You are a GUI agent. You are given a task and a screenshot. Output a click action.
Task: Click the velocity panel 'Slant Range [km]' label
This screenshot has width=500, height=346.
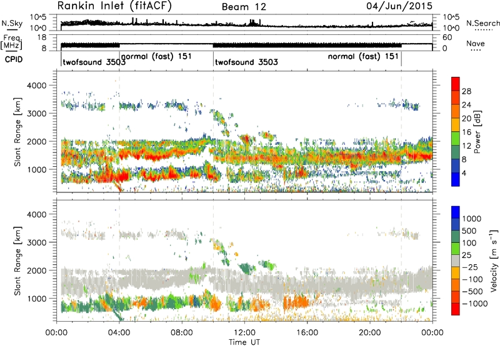[x=17, y=260]
